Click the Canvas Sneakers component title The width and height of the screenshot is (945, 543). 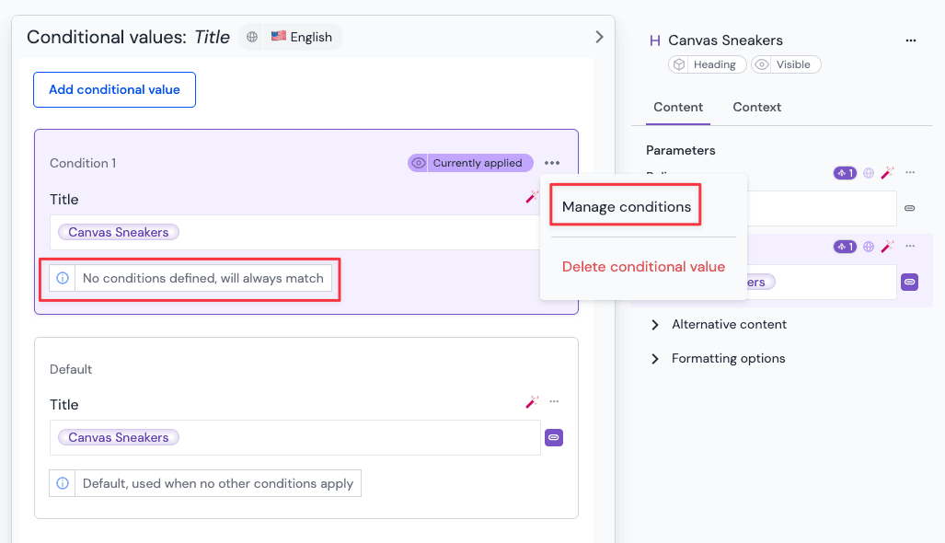point(725,40)
